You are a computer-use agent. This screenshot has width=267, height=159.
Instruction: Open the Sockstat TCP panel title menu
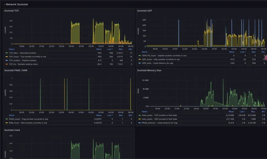(x=11, y=11)
